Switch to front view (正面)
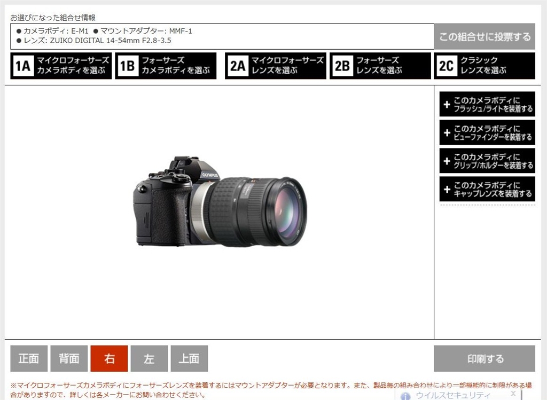Viewport: 547px width, 400px height. 29,358
